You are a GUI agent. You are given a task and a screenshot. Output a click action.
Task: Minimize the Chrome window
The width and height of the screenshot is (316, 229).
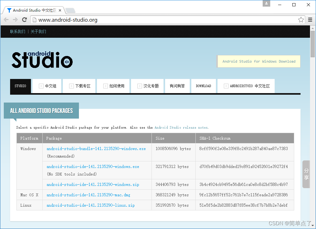(279, 5)
